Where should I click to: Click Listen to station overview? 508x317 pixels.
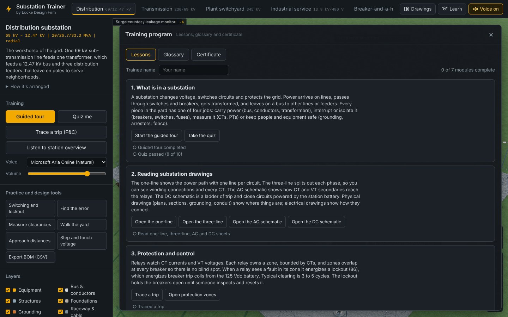point(56,148)
